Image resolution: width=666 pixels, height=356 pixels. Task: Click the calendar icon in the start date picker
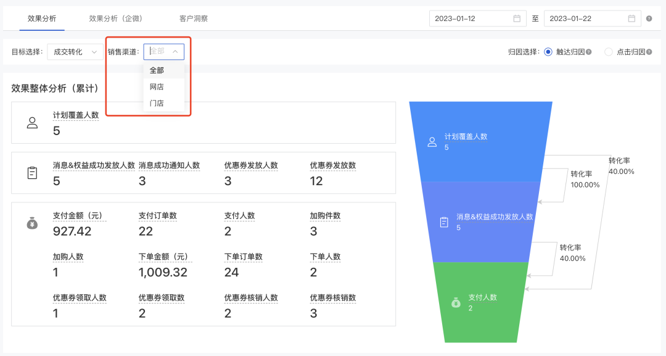pyautogui.click(x=517, y=18)
